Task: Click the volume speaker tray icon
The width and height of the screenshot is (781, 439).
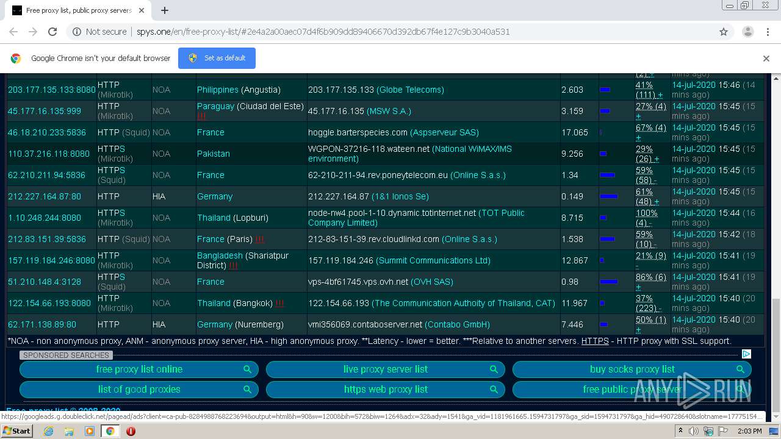Action: pyautogui.click(x=694, y=431)
